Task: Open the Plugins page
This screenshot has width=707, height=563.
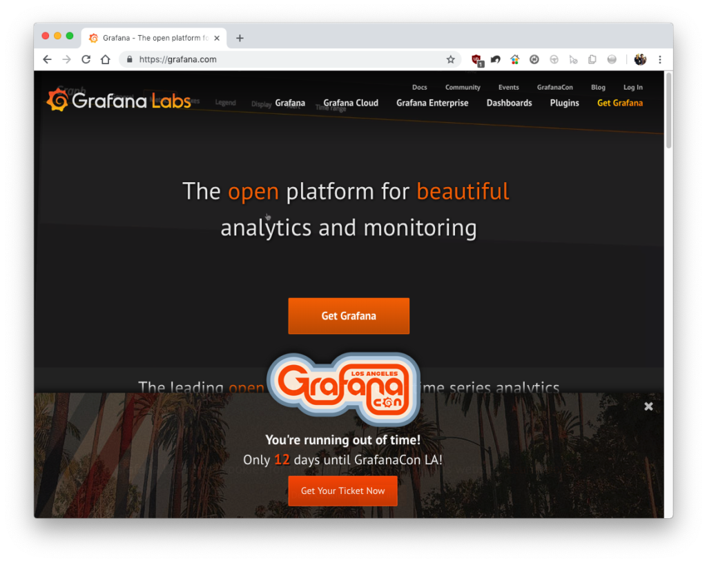Action: pos(564,103)
